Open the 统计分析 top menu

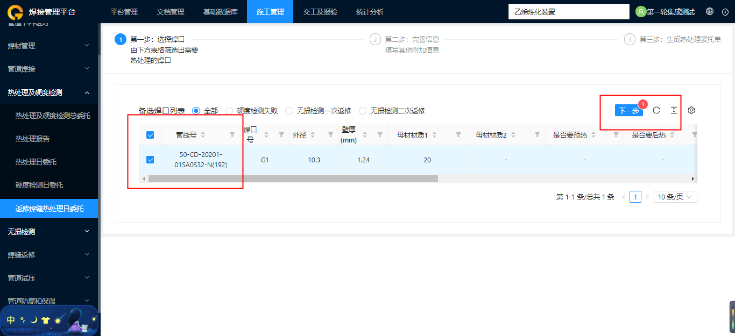370,12
